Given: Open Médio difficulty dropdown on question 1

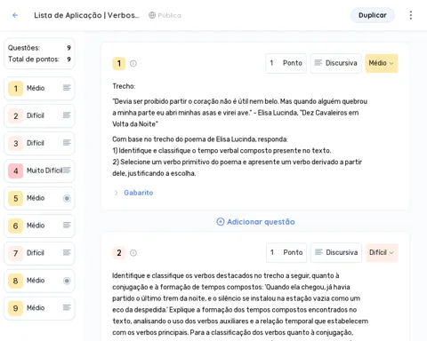Looking at the screenshot, I should click(x=382, y=63).
